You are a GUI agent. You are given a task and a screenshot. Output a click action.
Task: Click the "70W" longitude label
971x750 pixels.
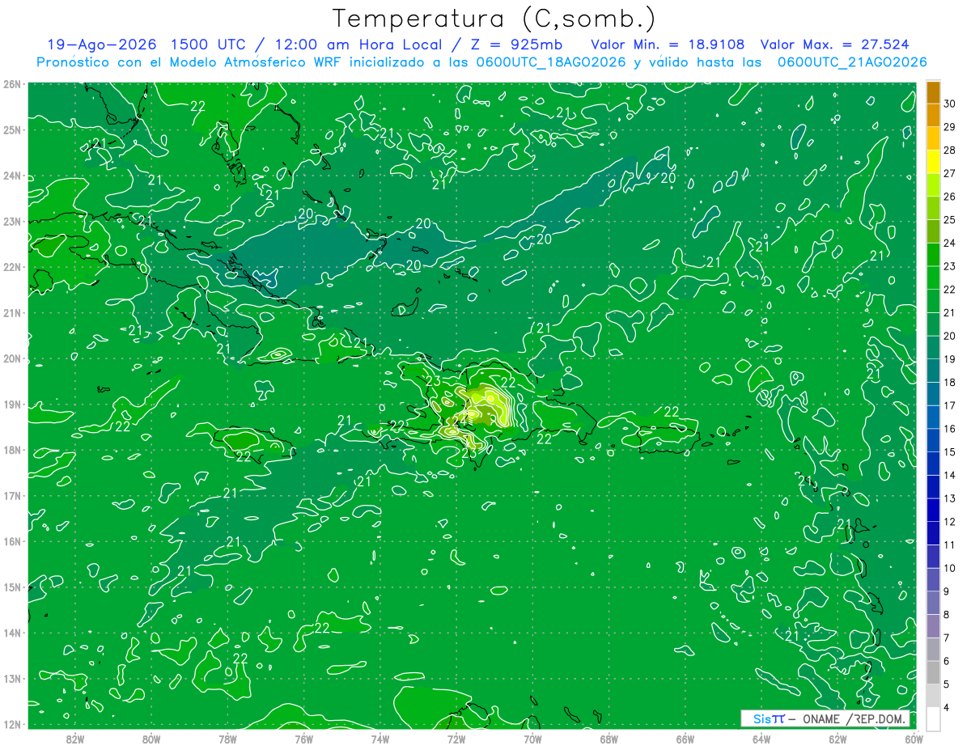coord(532,739)
